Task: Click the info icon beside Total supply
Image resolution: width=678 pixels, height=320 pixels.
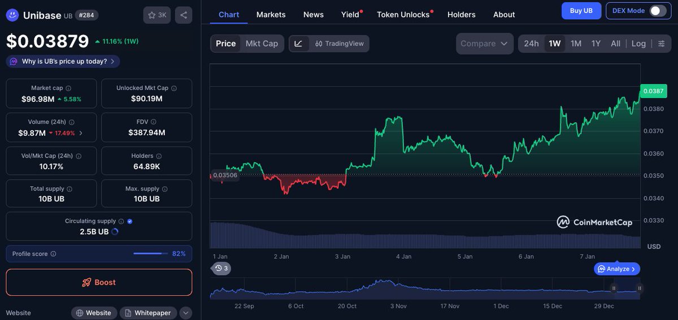Action: point(69,189)
